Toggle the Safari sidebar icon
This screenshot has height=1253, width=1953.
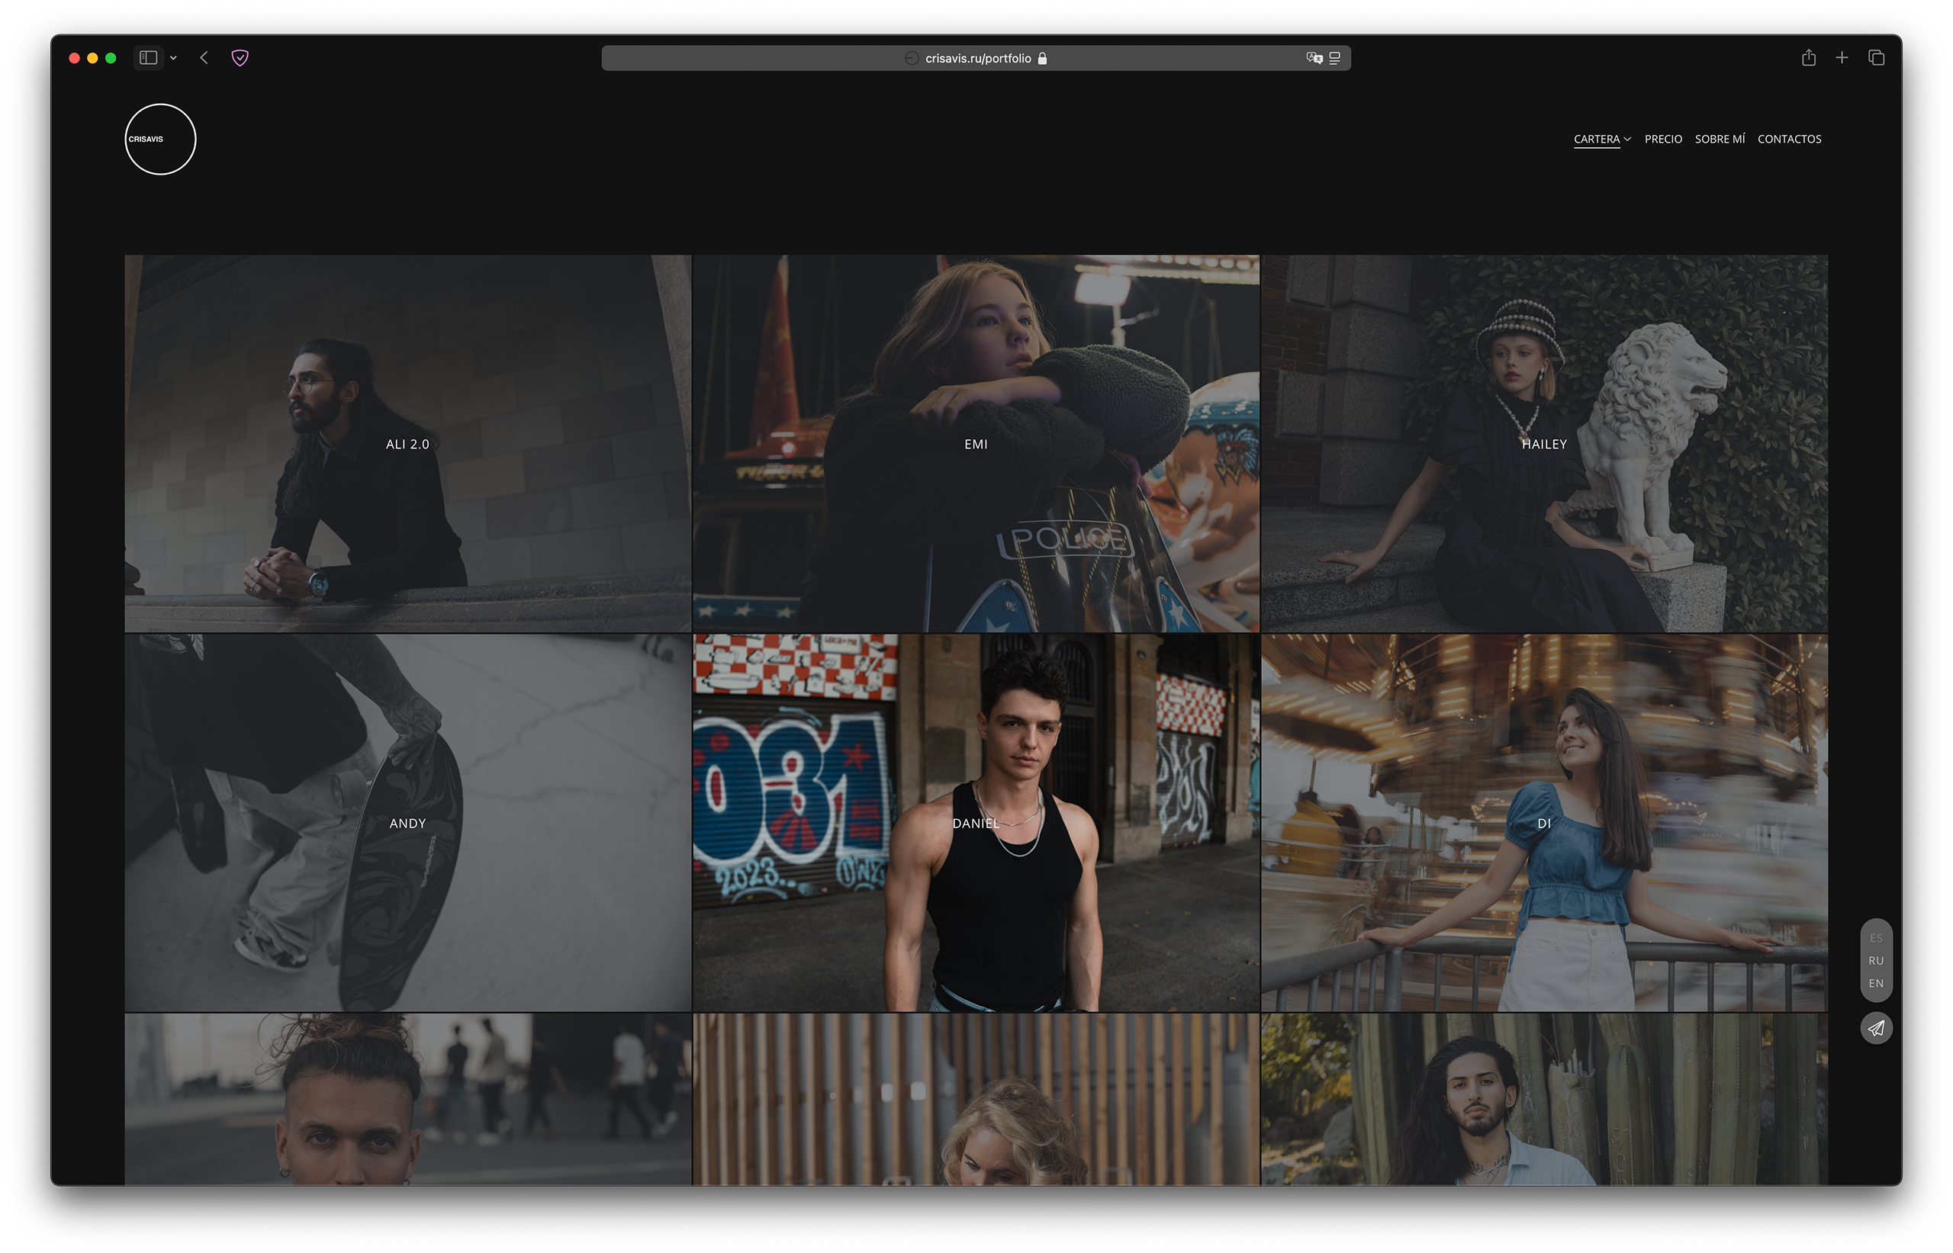pos(148,58)
